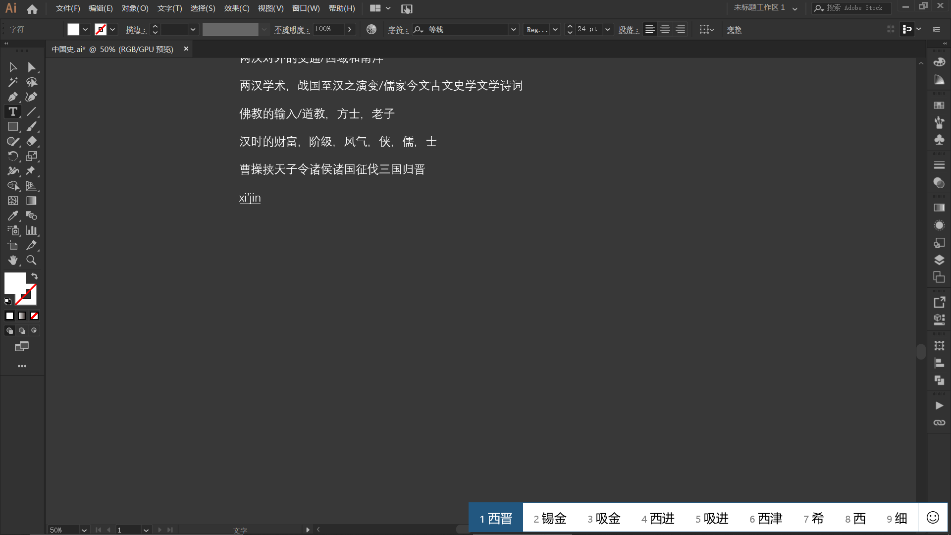Open the 文字(T) menu
Viewport: 951px width, 535px height.
click(x=170, y=8)
